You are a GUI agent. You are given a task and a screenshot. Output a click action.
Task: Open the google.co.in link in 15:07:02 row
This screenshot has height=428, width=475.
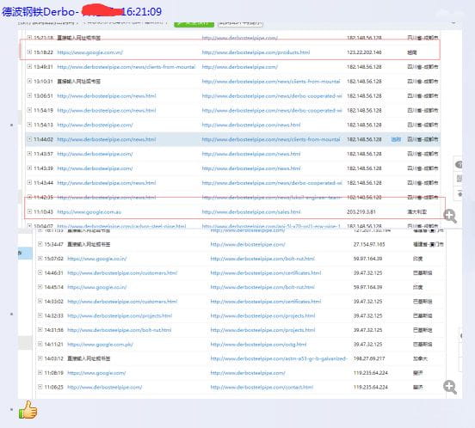(97, 259)
